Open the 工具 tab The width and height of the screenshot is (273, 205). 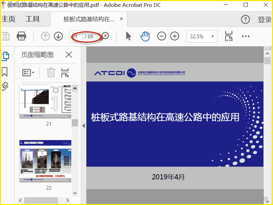tap(32, 19)
